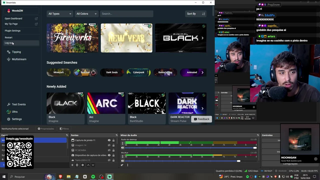Open the Ultra icon in sidebar
Viewport: 320px width, 180px height.
(9, 112)
